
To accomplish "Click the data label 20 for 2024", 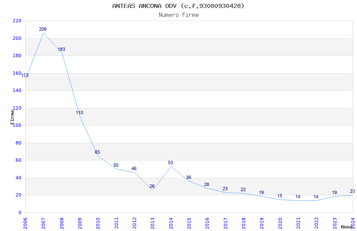I will tap(352, 192).
